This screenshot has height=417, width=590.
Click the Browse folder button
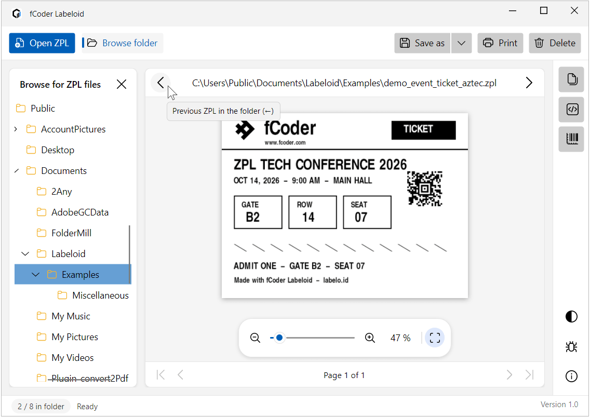pyautogui.click(x=123, y=43)
